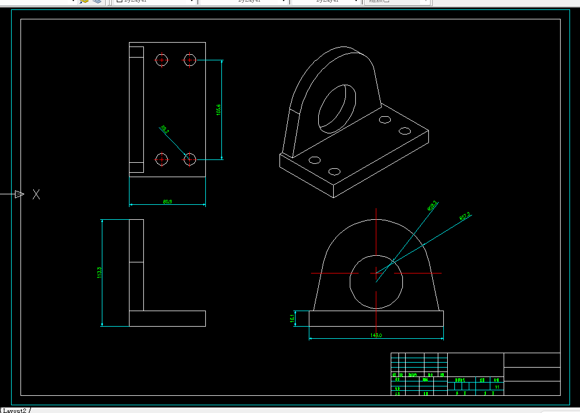Viewport: 580px width, 413px height.
Task: Pick the bottom-left bolt hole in plan view
Action: pyautogui.click(x=162, y=160)
